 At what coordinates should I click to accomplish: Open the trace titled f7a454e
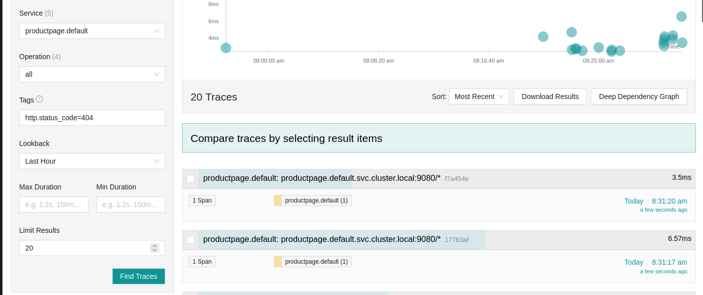[x=336, y=178]
